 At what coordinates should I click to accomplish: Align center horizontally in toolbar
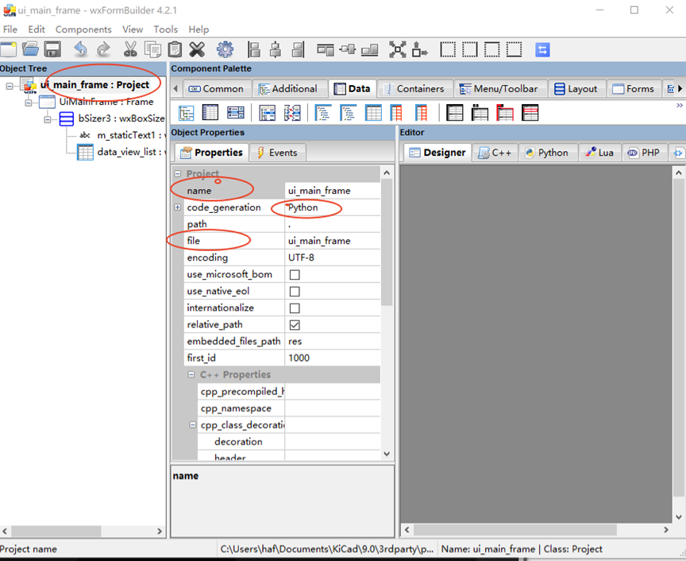tap(276, 49)
